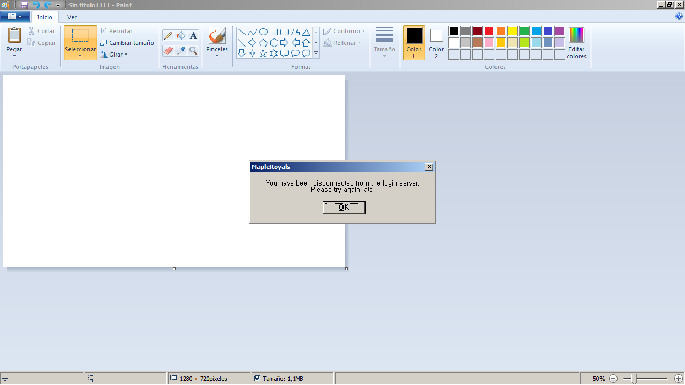
Task: Choose the freeform Polygon shape
Action: point(295,32)
